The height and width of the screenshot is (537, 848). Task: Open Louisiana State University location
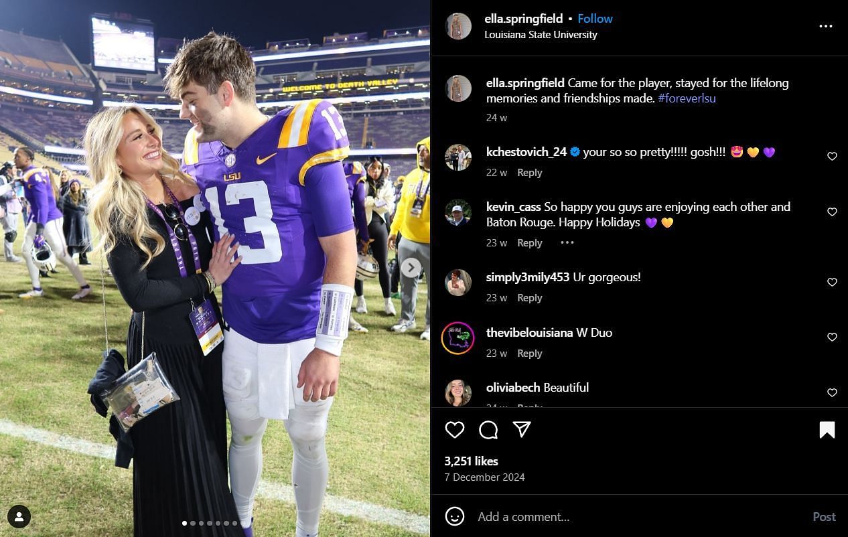click(541, 35)
